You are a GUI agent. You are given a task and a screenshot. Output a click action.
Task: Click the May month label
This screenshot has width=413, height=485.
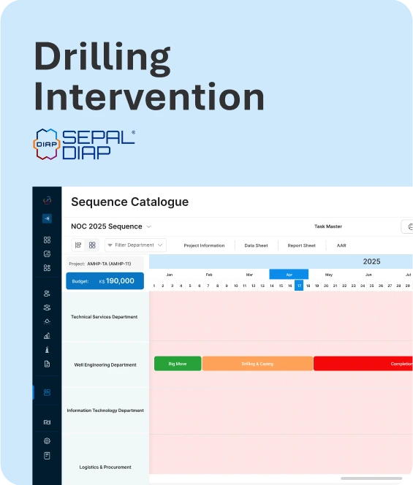(x=329, y=275)
